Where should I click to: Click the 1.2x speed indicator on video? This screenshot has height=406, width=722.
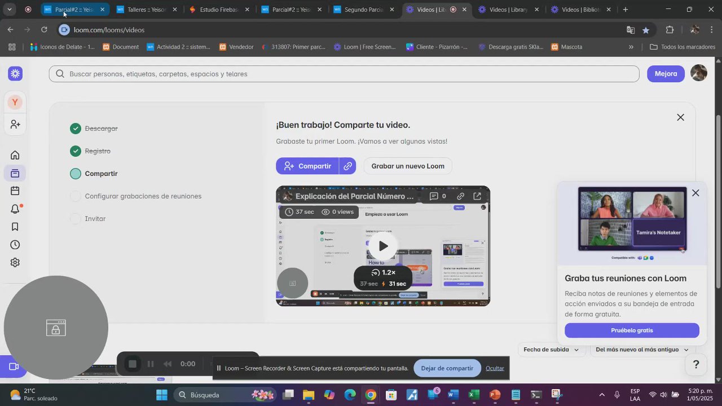click(x=383, y=272)
